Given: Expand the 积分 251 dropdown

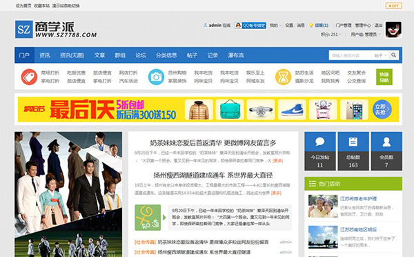Looking at the screenshot, I should [331, 35].
